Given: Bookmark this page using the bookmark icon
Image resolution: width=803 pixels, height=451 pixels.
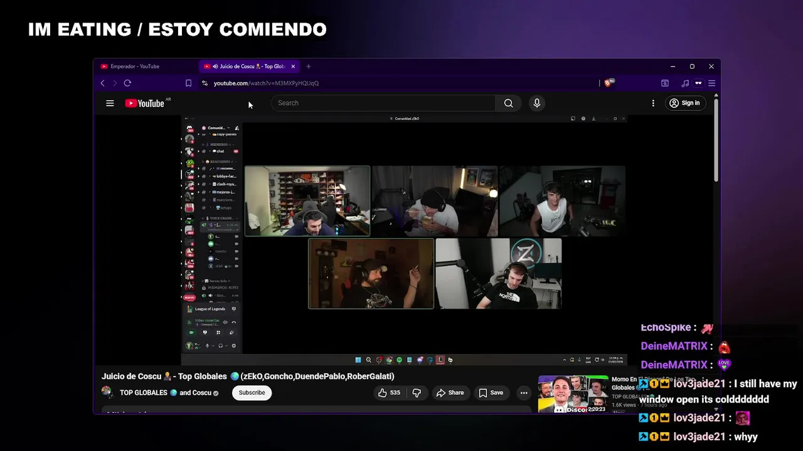Looking at the screenshot, I should click(x=188, y=83).
